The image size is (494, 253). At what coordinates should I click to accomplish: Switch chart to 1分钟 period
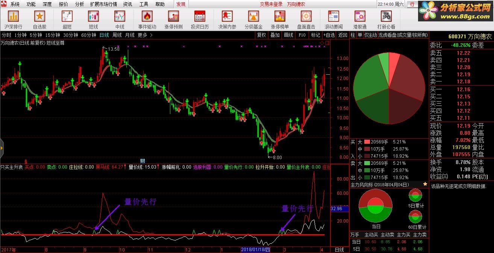[20, 35]
